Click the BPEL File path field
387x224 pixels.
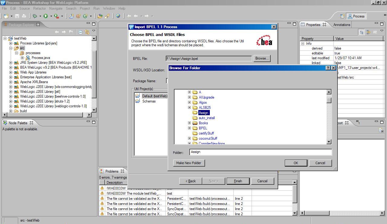pyautogui.click(x=209, y=59)
